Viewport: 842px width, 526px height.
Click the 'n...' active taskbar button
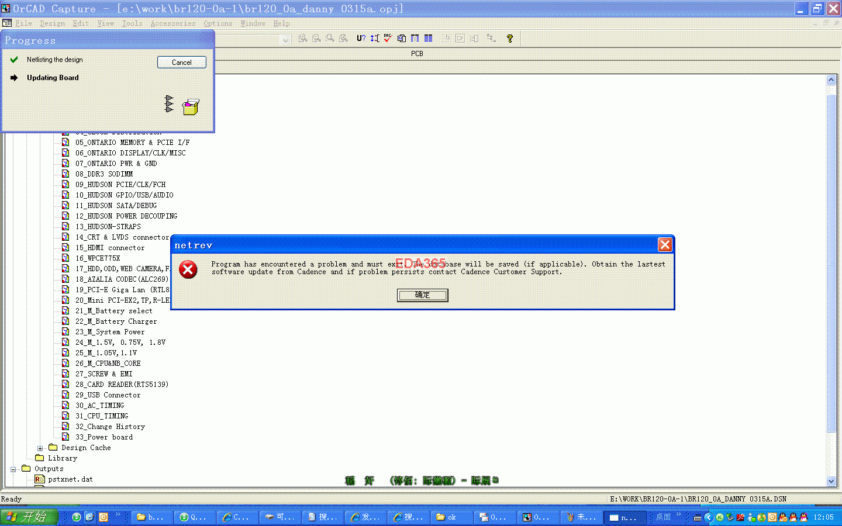626,517
